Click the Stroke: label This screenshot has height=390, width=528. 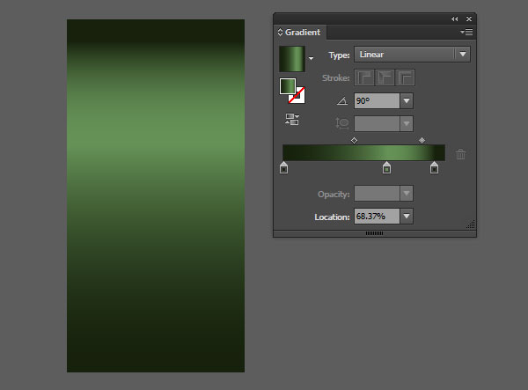pos(336,78)
